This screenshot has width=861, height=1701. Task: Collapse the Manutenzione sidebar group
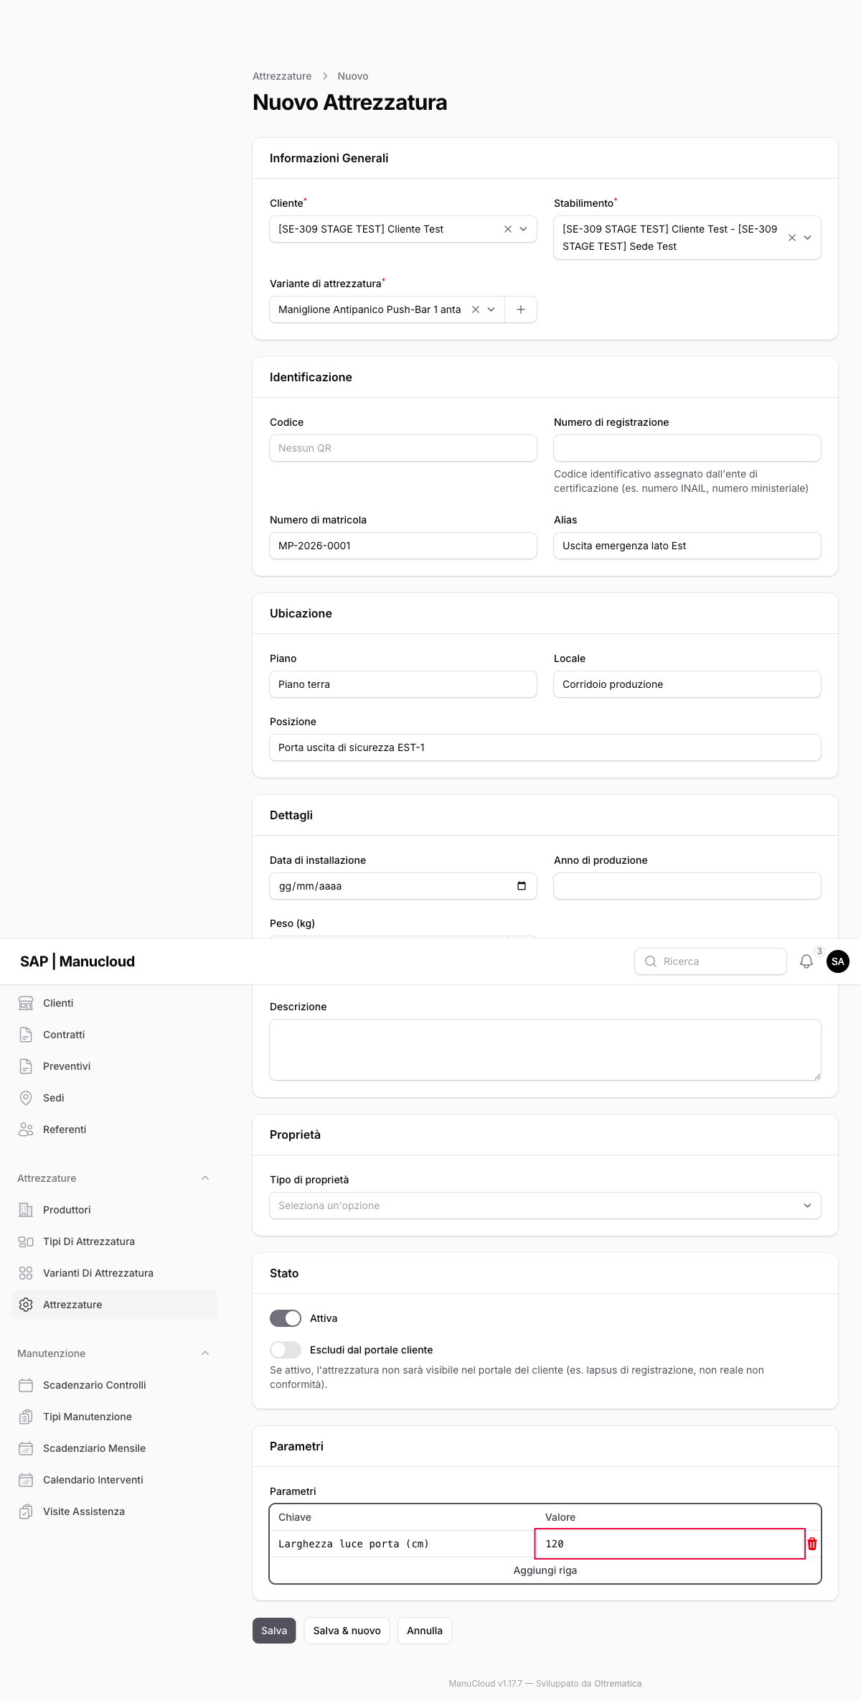205,1353
